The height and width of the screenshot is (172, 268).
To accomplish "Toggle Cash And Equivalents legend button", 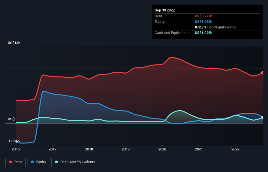I will click(75, 162).
